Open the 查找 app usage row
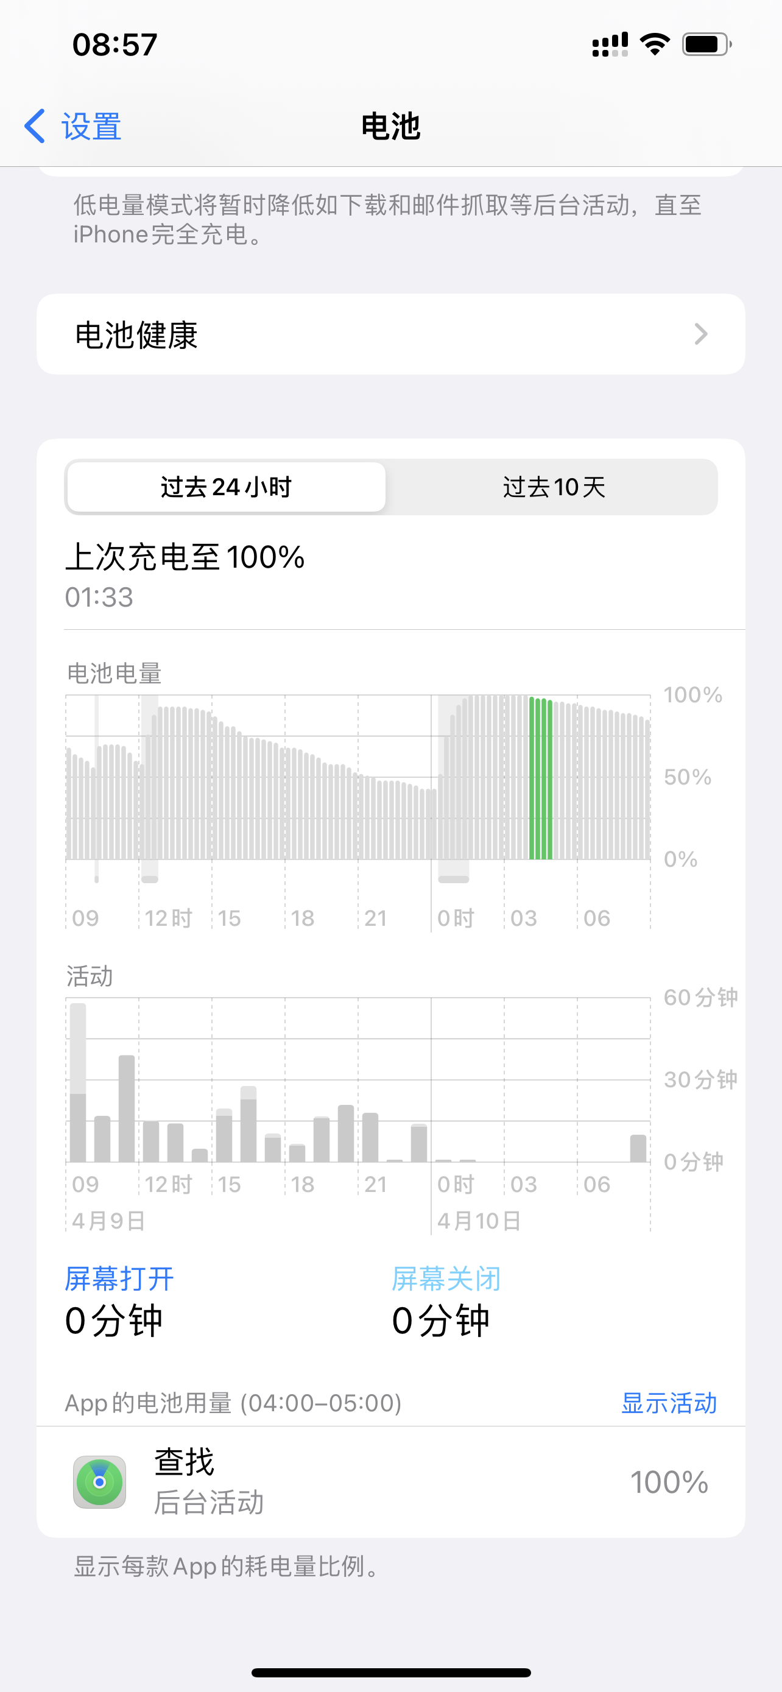The image size is (782, 1692). [390, 1481]
